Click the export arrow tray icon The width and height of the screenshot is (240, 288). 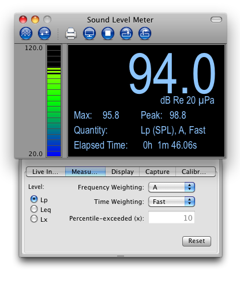(145, 33)
